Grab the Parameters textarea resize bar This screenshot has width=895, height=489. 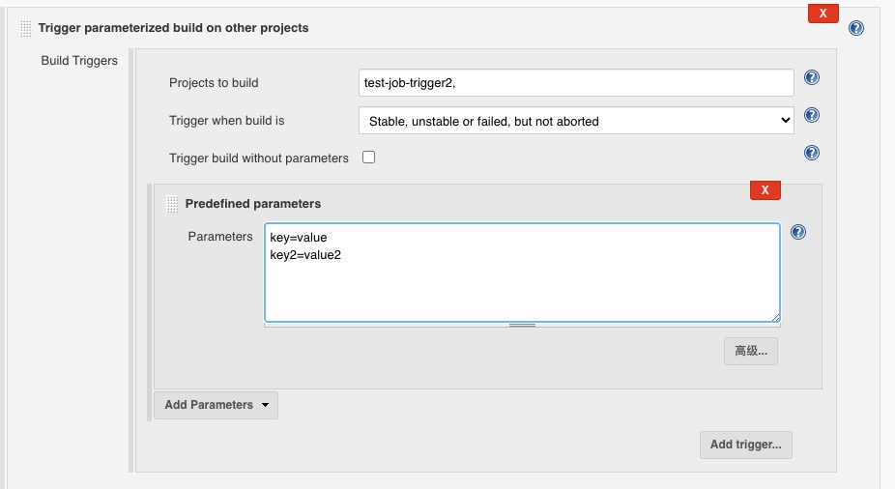[x=522, y=326]
